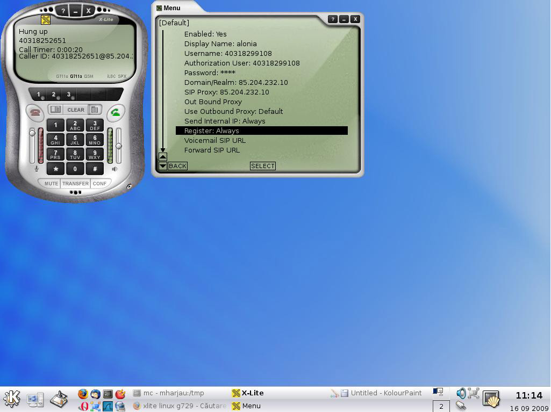Viewport: 551px width, 412px height.
Task: Open the Wireshark shark fin launcher
Action: pos(108,406)
